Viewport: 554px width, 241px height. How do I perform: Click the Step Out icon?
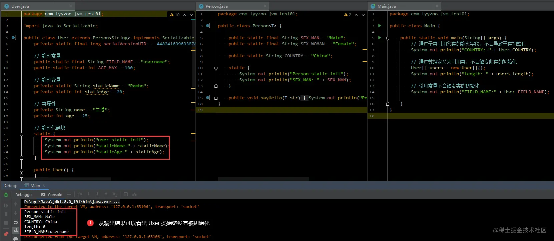(106, 194)
